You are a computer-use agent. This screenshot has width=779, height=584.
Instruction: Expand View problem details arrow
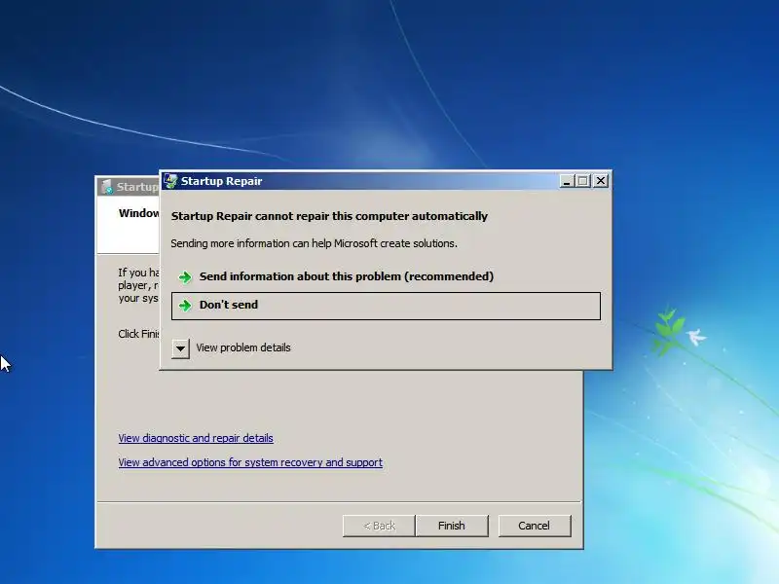(180, 348)
